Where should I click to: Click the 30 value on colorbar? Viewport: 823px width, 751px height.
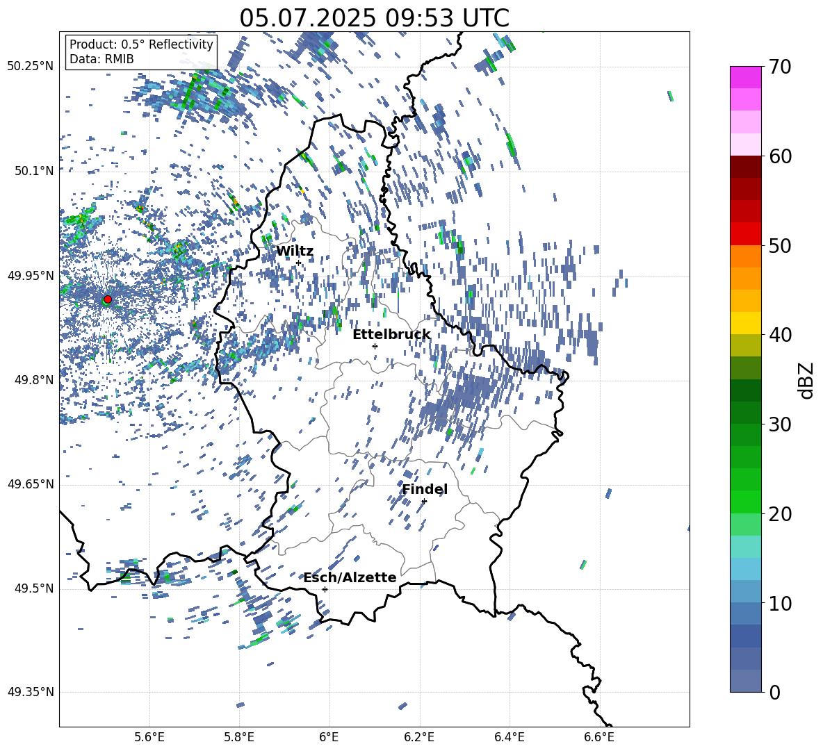click(780, 424)
